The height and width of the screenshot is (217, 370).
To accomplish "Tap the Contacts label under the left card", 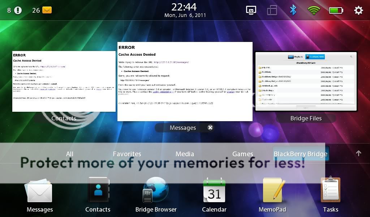I will (x=64, y=118).
